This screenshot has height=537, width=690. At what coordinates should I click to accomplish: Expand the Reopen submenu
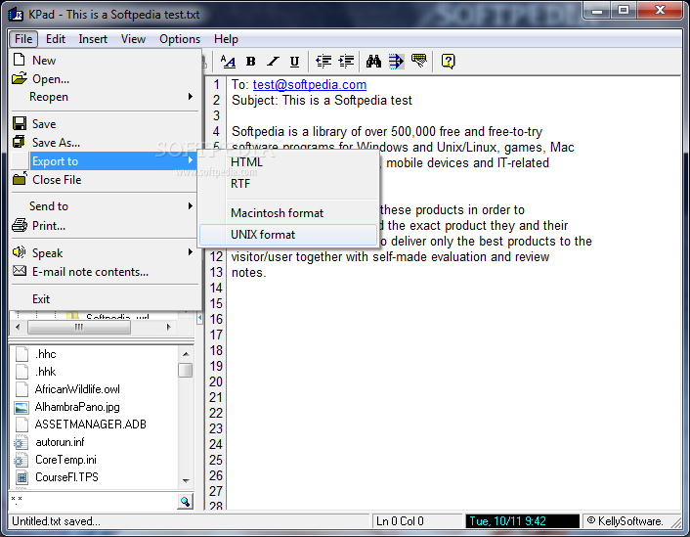click(x=105, y=97)
